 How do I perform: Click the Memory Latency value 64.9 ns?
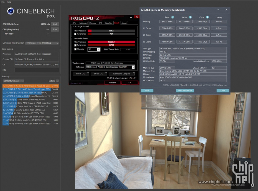coord(219,22)
